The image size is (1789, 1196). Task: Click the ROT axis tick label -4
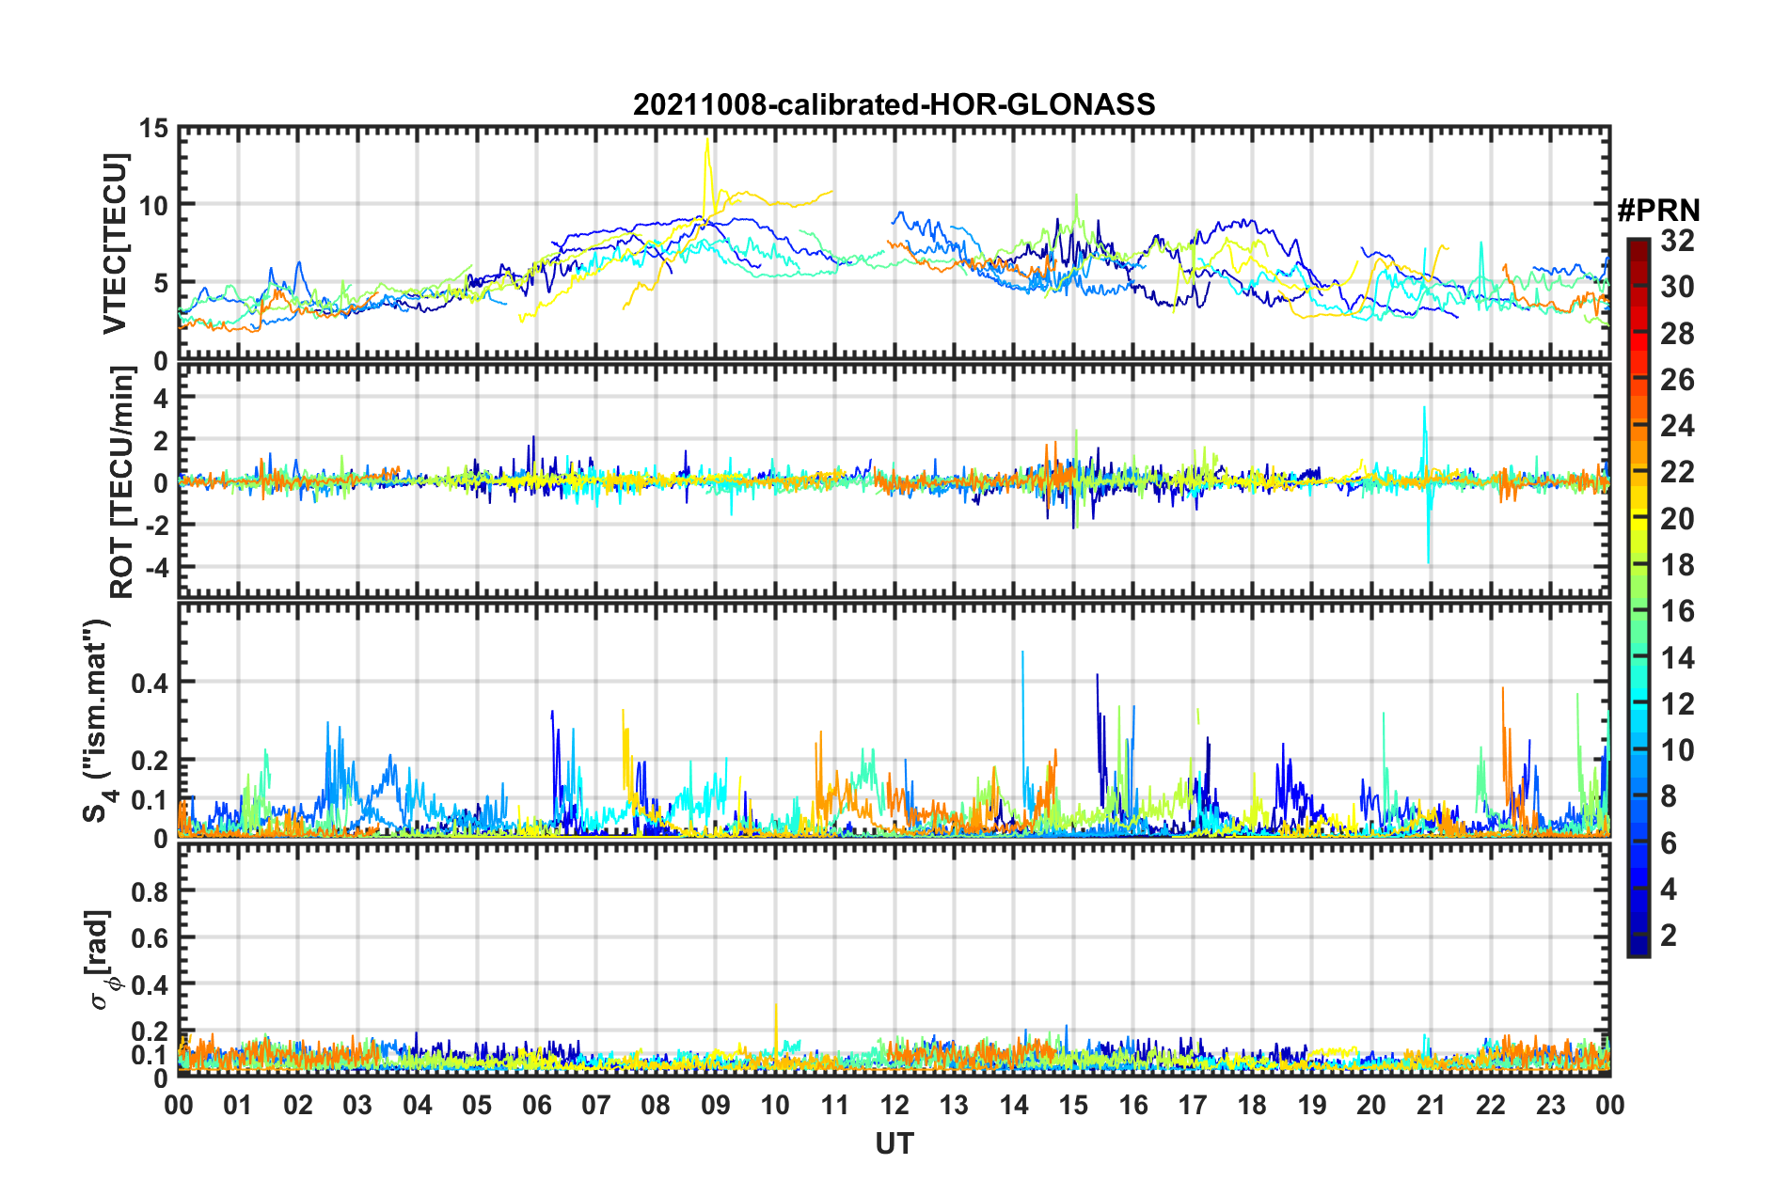tap(156, 567)
